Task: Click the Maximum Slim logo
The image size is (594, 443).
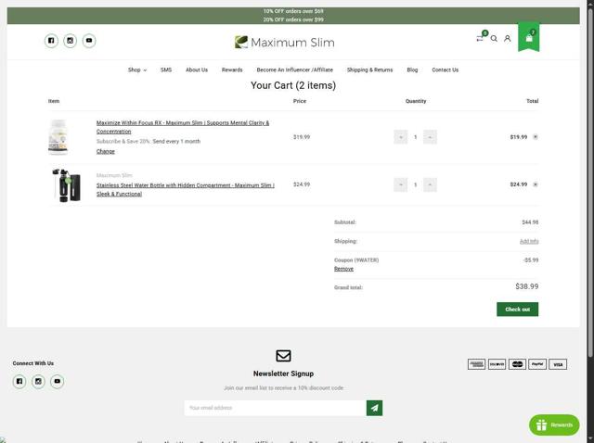Action: [x=285, y=42]
